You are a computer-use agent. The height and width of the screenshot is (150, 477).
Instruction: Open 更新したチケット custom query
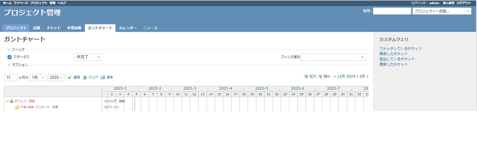[x=394, y=64]
